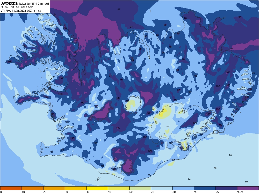
Task: Click the legend tick label '0'
Action: coord(1,192)
